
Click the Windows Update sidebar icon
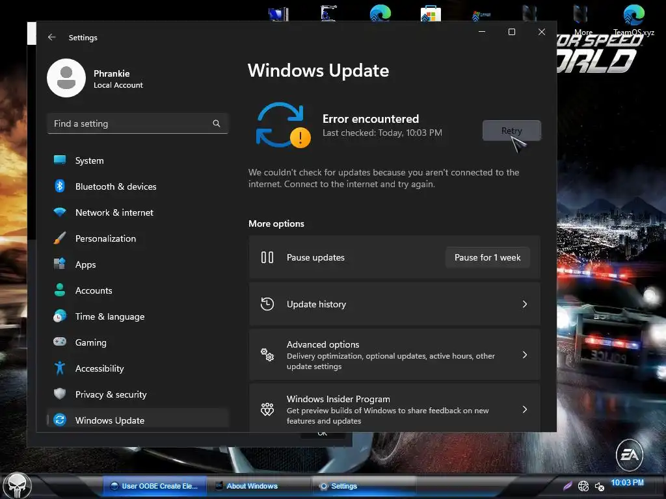[60, 420]
